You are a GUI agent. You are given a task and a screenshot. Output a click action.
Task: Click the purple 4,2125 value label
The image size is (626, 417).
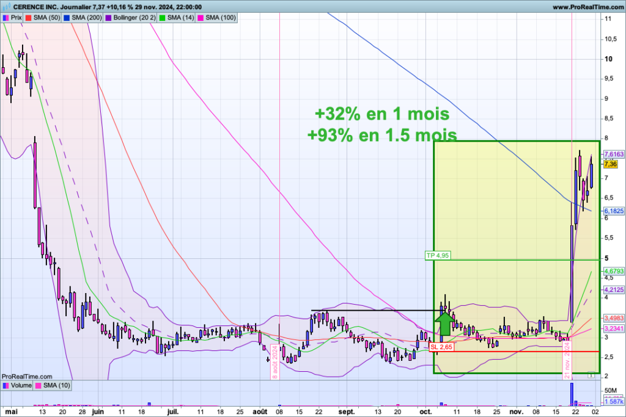pyautogui.click(x=614, y=289)
